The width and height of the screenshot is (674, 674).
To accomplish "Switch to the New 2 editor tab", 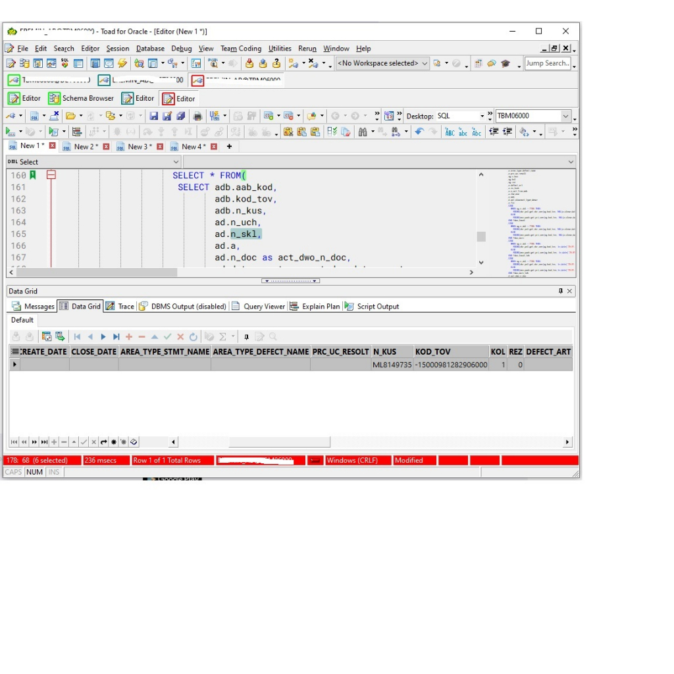I will coord(86,147).
